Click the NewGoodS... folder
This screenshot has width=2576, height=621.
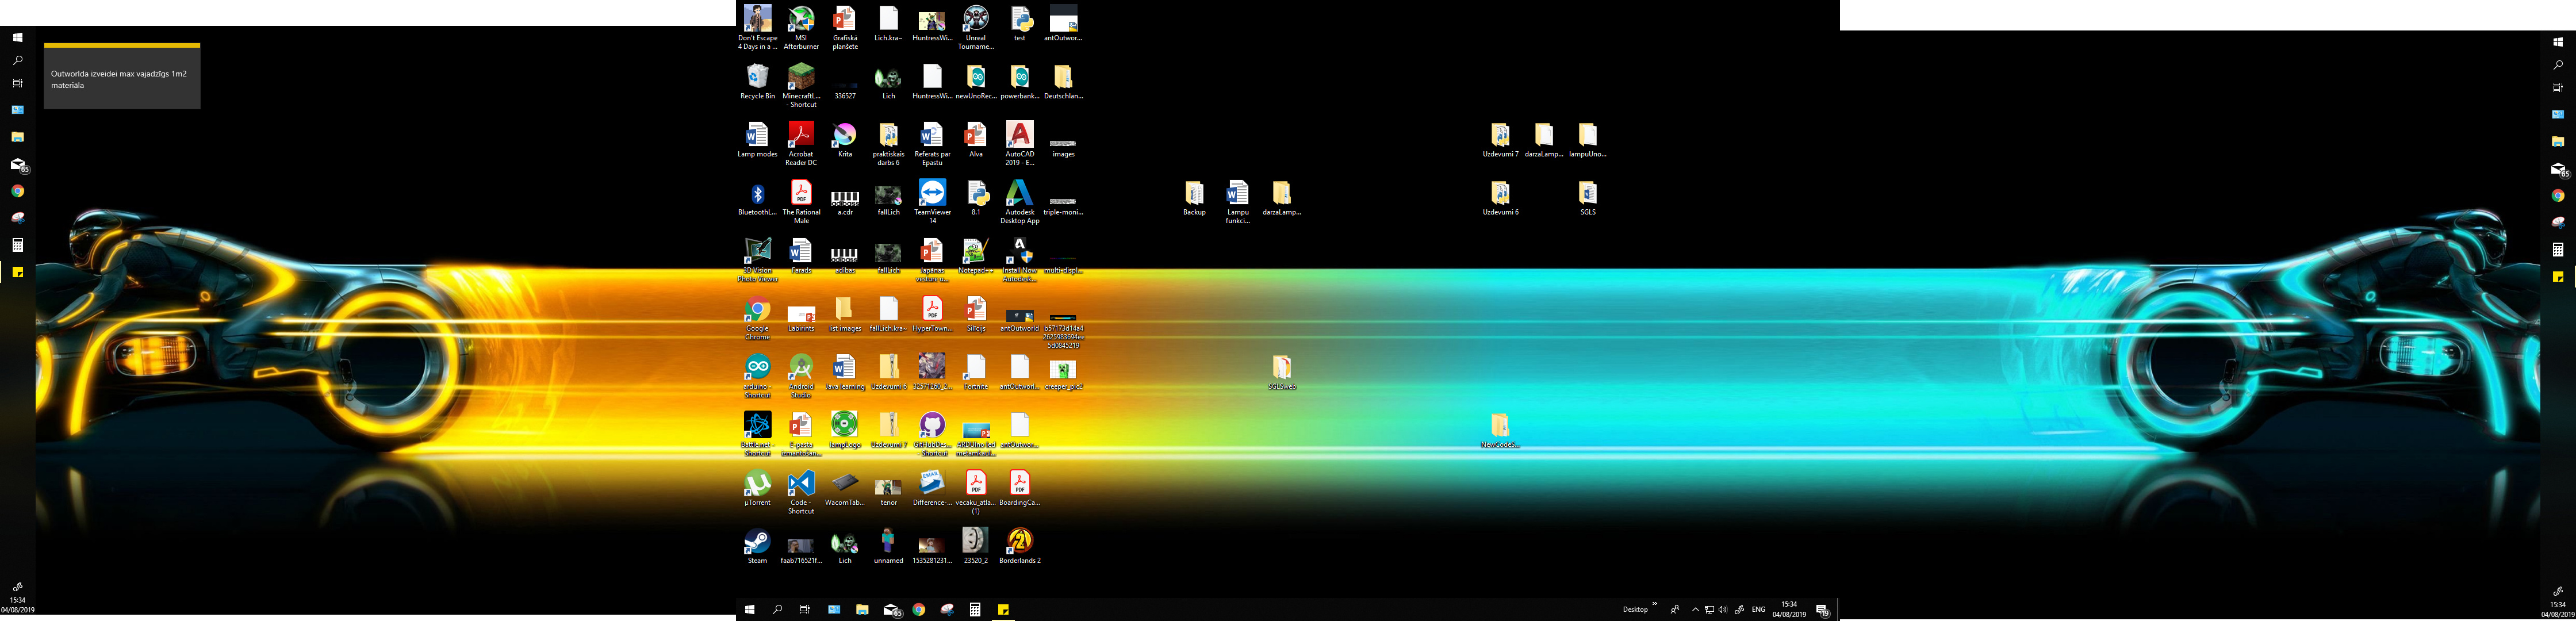click(1500, 430)
